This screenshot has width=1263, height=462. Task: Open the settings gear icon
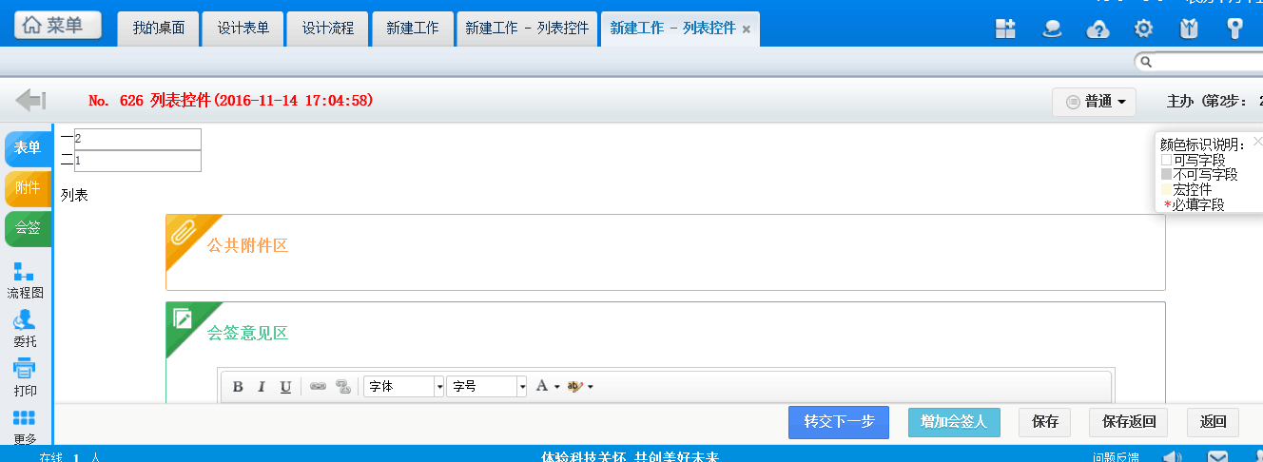coord(1143,29)
